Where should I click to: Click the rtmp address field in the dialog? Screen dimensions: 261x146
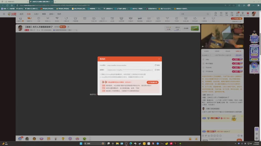pos(130,65)
